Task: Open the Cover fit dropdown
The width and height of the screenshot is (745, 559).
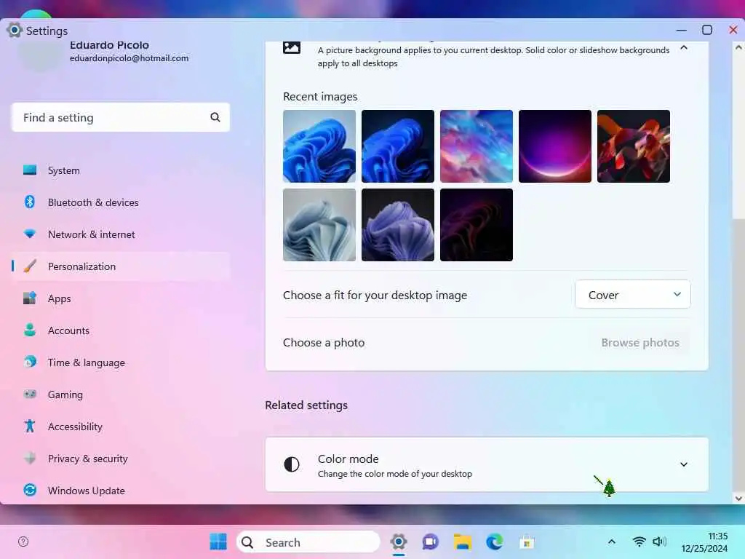Action: (x=633, y=295)
